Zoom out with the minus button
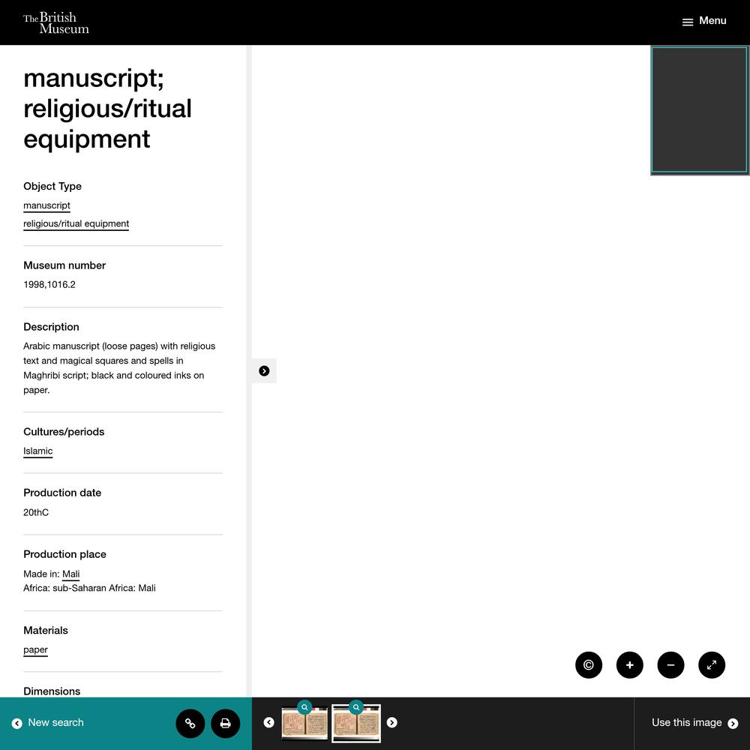750x750 pixels. [x=670, y=664]
